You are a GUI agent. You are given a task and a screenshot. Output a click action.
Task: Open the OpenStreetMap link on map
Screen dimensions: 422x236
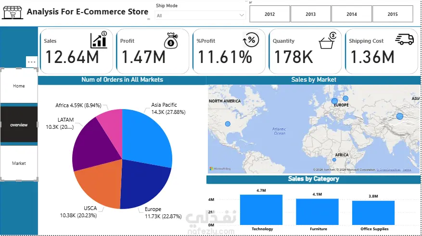click(x=389, y=170)
